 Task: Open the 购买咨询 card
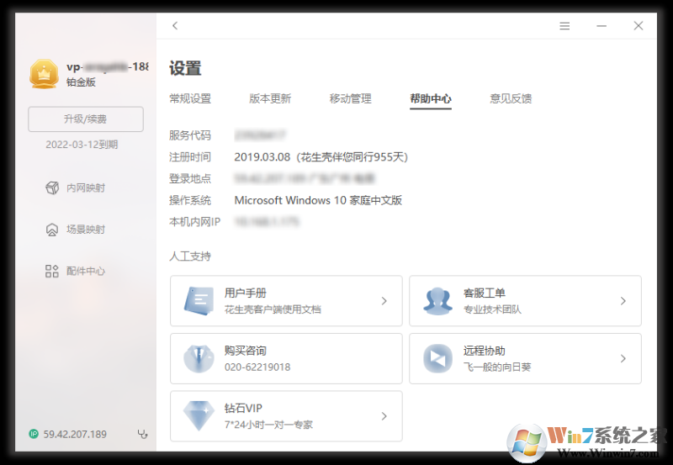coord(286,358)
